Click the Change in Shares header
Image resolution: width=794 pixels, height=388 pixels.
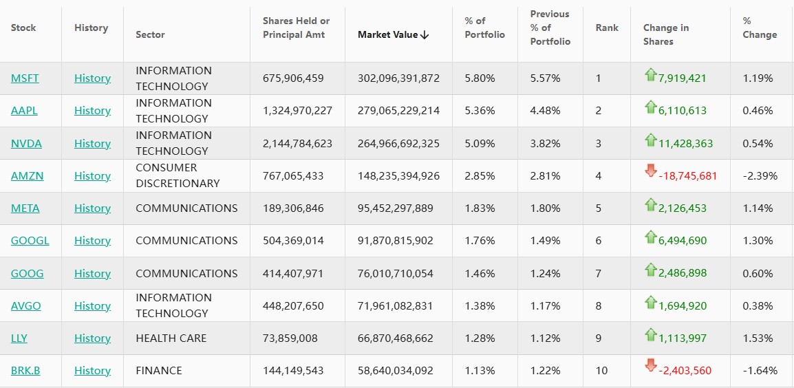point(665,34)
